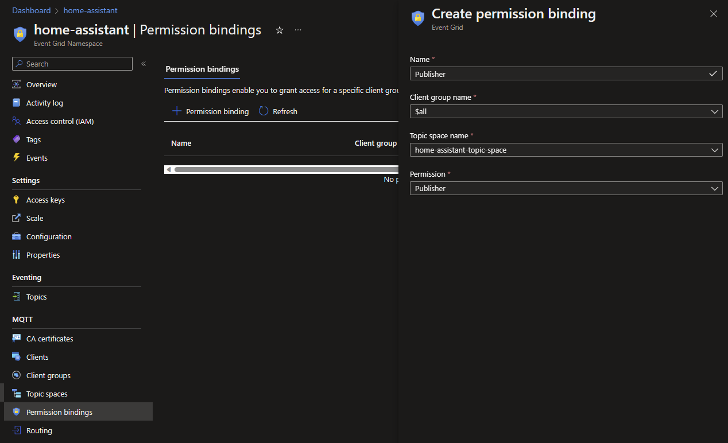Click the Permission bindings shield icon
Image resolution: width=728 pixels, height=443 pixels.
coord(16,412)
